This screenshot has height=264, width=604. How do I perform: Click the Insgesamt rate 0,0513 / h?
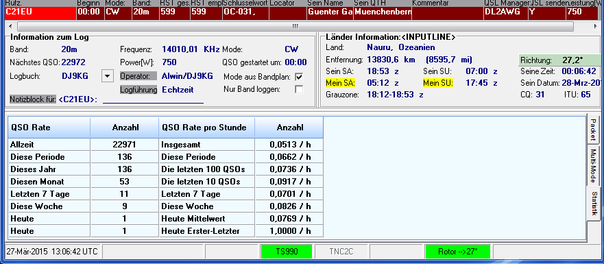[289, 145]
